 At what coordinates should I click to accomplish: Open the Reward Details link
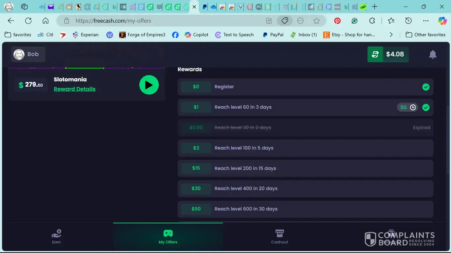75,89
